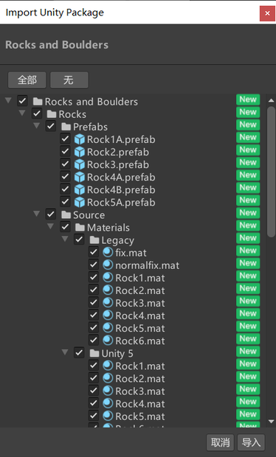
Task: Click the 全部 (All) button
Action: click(x=27, y=80)
